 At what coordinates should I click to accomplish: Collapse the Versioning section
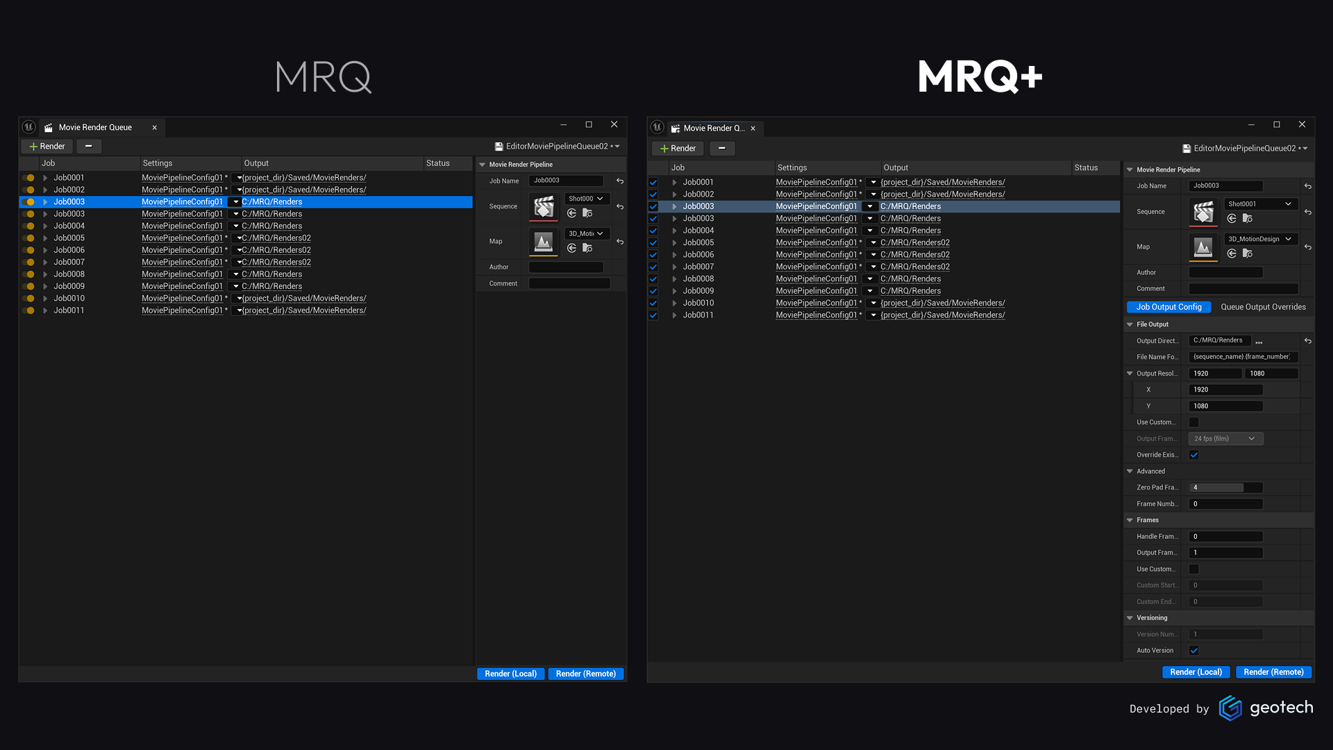click(1130, 617)
